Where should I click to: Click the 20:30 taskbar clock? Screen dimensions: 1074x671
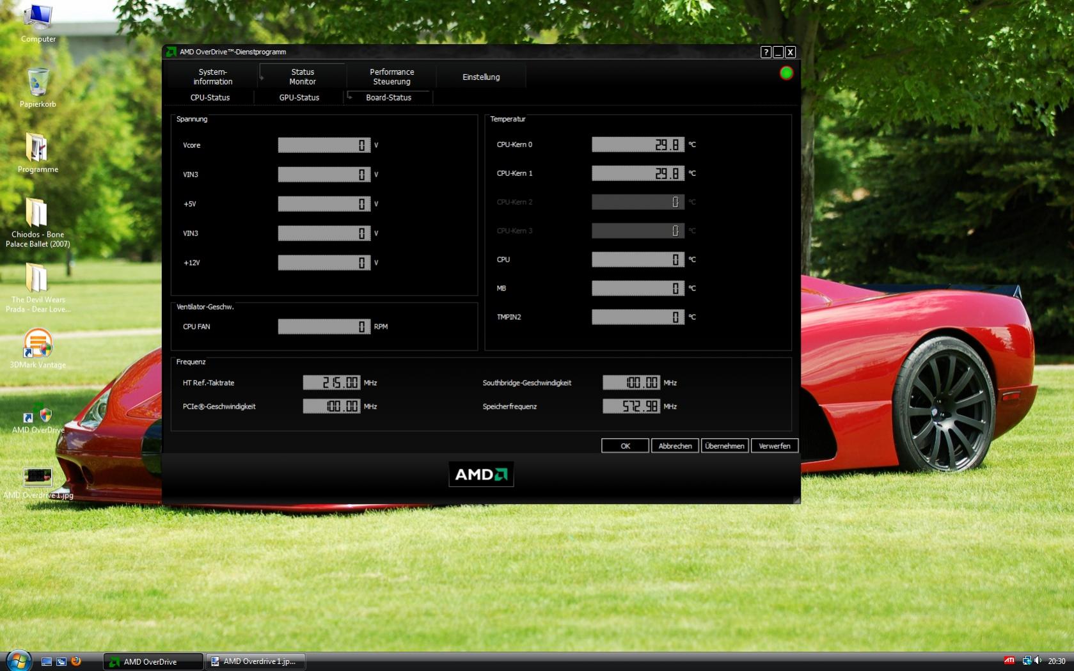(x=1057, y=661)
